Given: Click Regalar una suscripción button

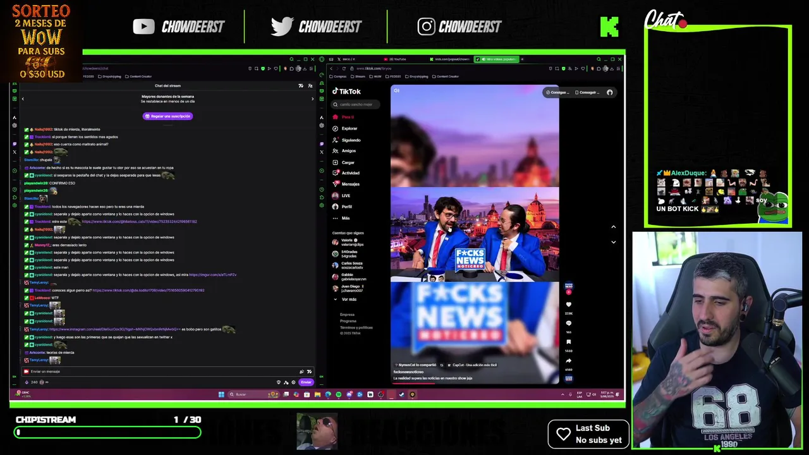Looking at the screenshot, I should coord(167,116).
